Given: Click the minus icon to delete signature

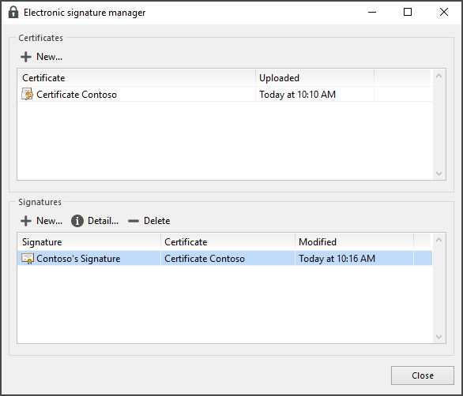Looking at the screenshot, I should click(x=134, y=221).
